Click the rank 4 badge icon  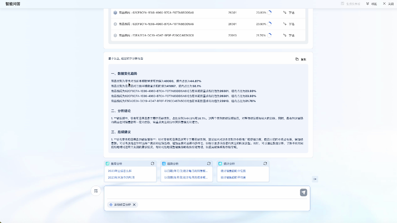[115, 24]
